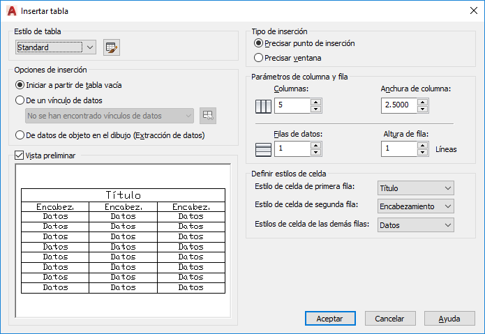This screenshot has height=334, width=485.
Task: Click the rows icon beside Filas de datos
Action: (263, 149)
